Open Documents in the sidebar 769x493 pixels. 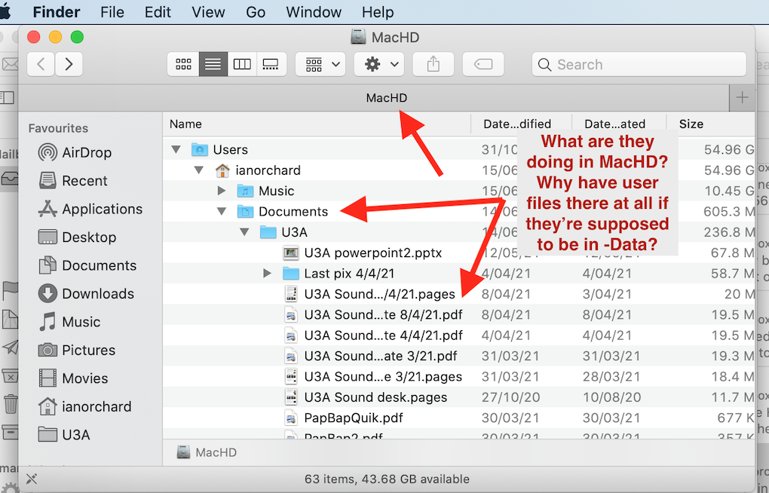[87, 265]
